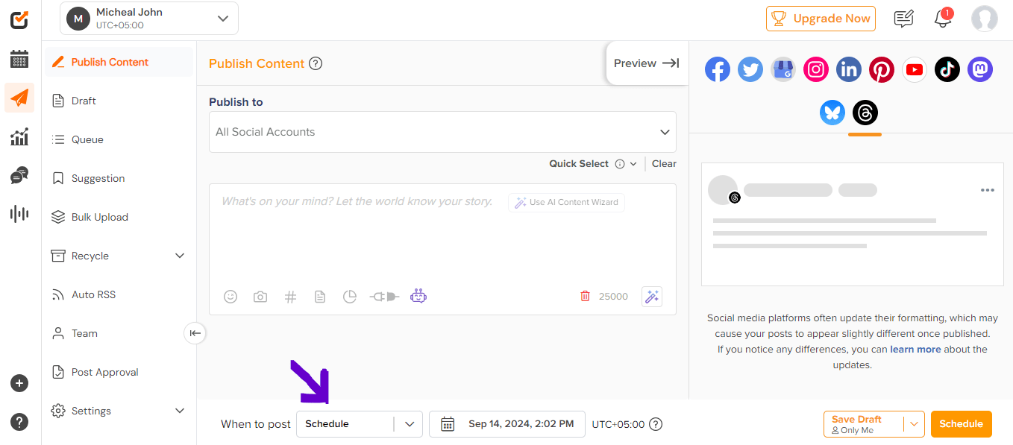1013x445 pixels.
Task: Open the help question mark in left rail
Action: [x=19, y=422]
